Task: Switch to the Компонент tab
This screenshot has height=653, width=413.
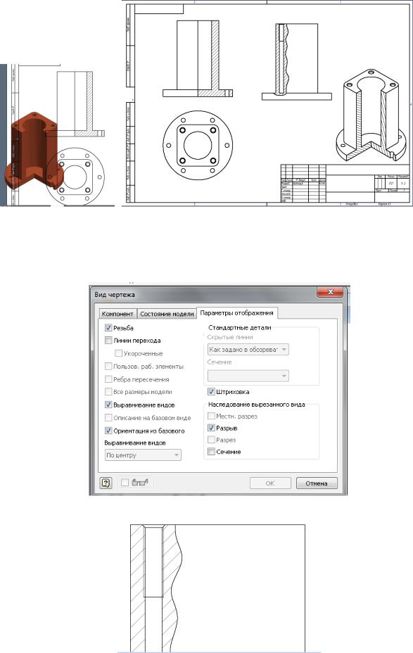Action: point(117,314)
